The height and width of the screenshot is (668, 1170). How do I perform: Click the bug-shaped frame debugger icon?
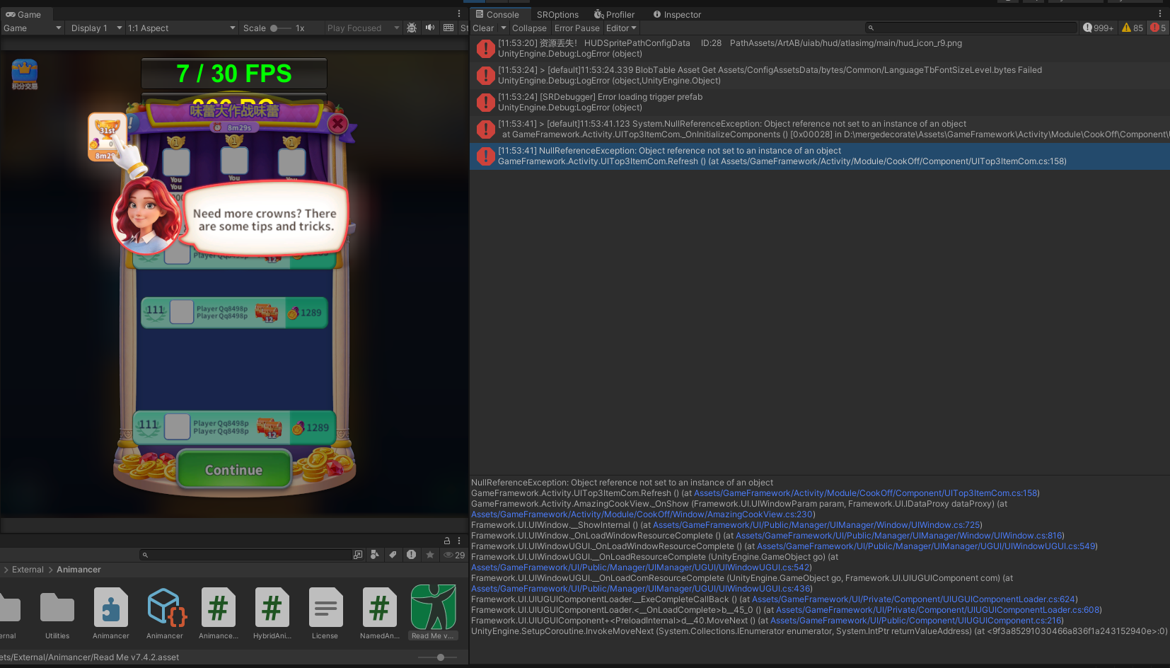412,28
